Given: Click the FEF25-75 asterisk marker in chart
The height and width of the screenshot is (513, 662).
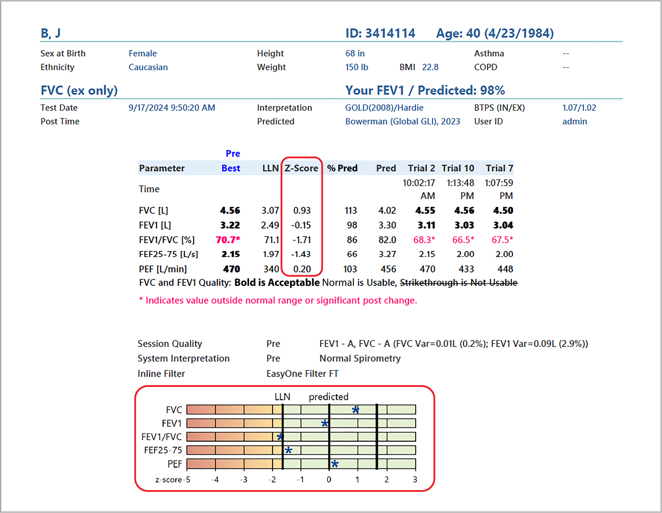Looking at the screenshot, I should pos(288,450).
